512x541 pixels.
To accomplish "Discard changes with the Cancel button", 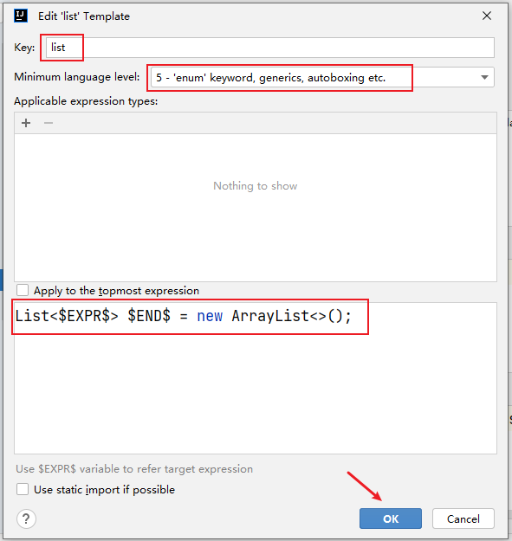I will coord(463,518).
